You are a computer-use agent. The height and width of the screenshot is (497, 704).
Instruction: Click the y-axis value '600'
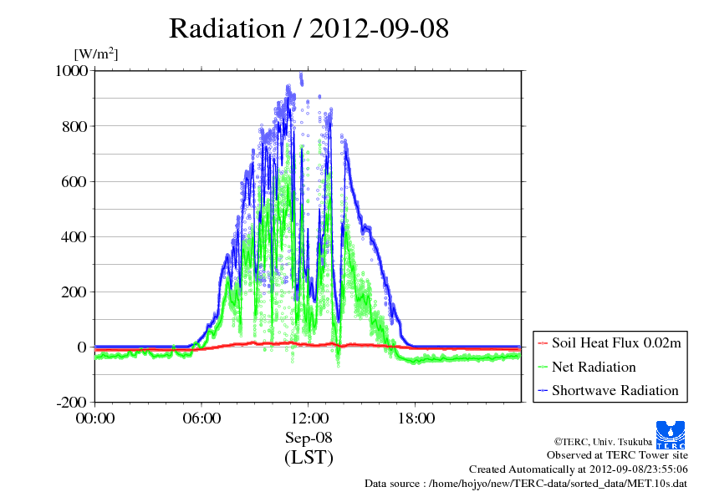tap(74, 181)
